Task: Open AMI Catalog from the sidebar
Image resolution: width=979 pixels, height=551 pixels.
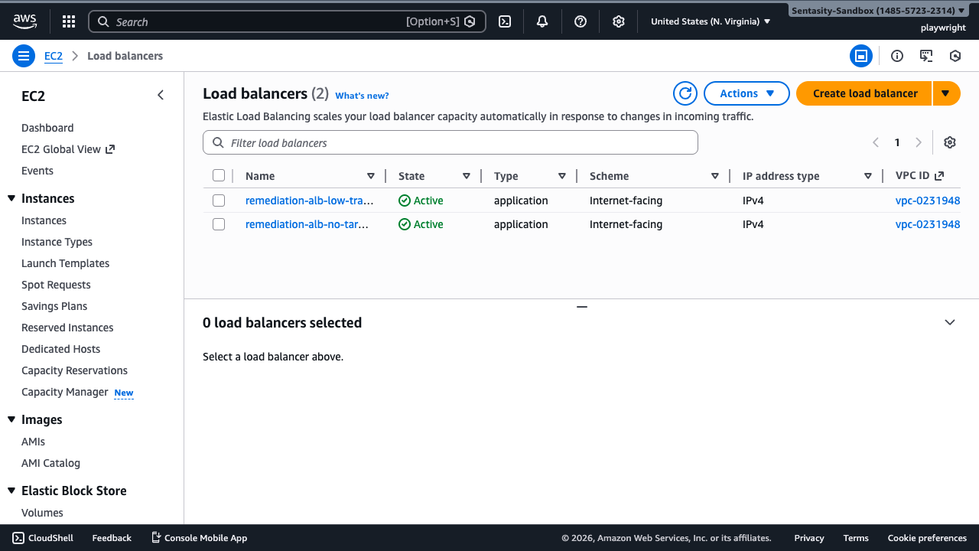Action: click(50, 462)
